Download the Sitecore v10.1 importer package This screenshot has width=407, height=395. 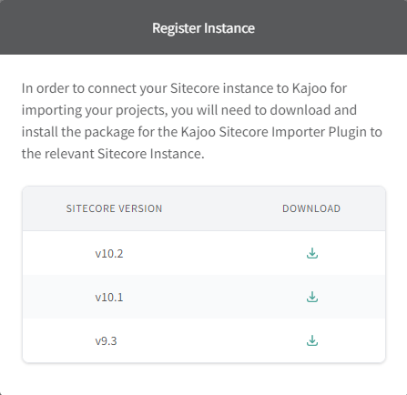[x=312, y=297]
